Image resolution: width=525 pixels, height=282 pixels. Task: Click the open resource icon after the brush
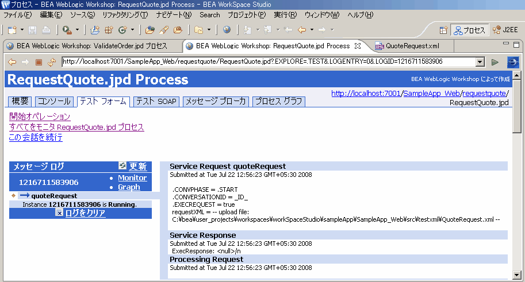click(x=178, y=30)
